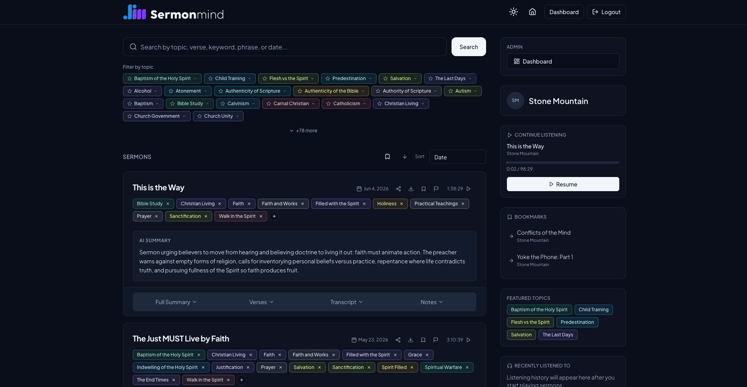The height and width of the screenshot is (387, 747).
Task: Focus the sermon search input field
Action: coord(284,47)
